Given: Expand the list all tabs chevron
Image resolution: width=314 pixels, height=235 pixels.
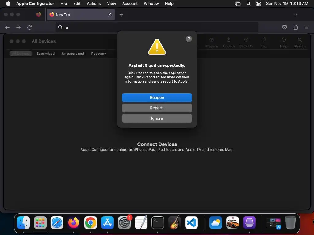Looking at the screenshot, I should click(295, 14).
